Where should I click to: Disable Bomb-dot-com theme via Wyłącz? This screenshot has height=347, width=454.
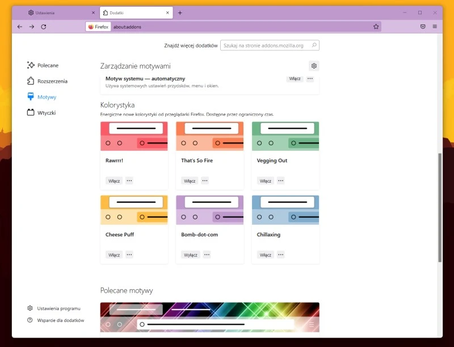(190, 255)
